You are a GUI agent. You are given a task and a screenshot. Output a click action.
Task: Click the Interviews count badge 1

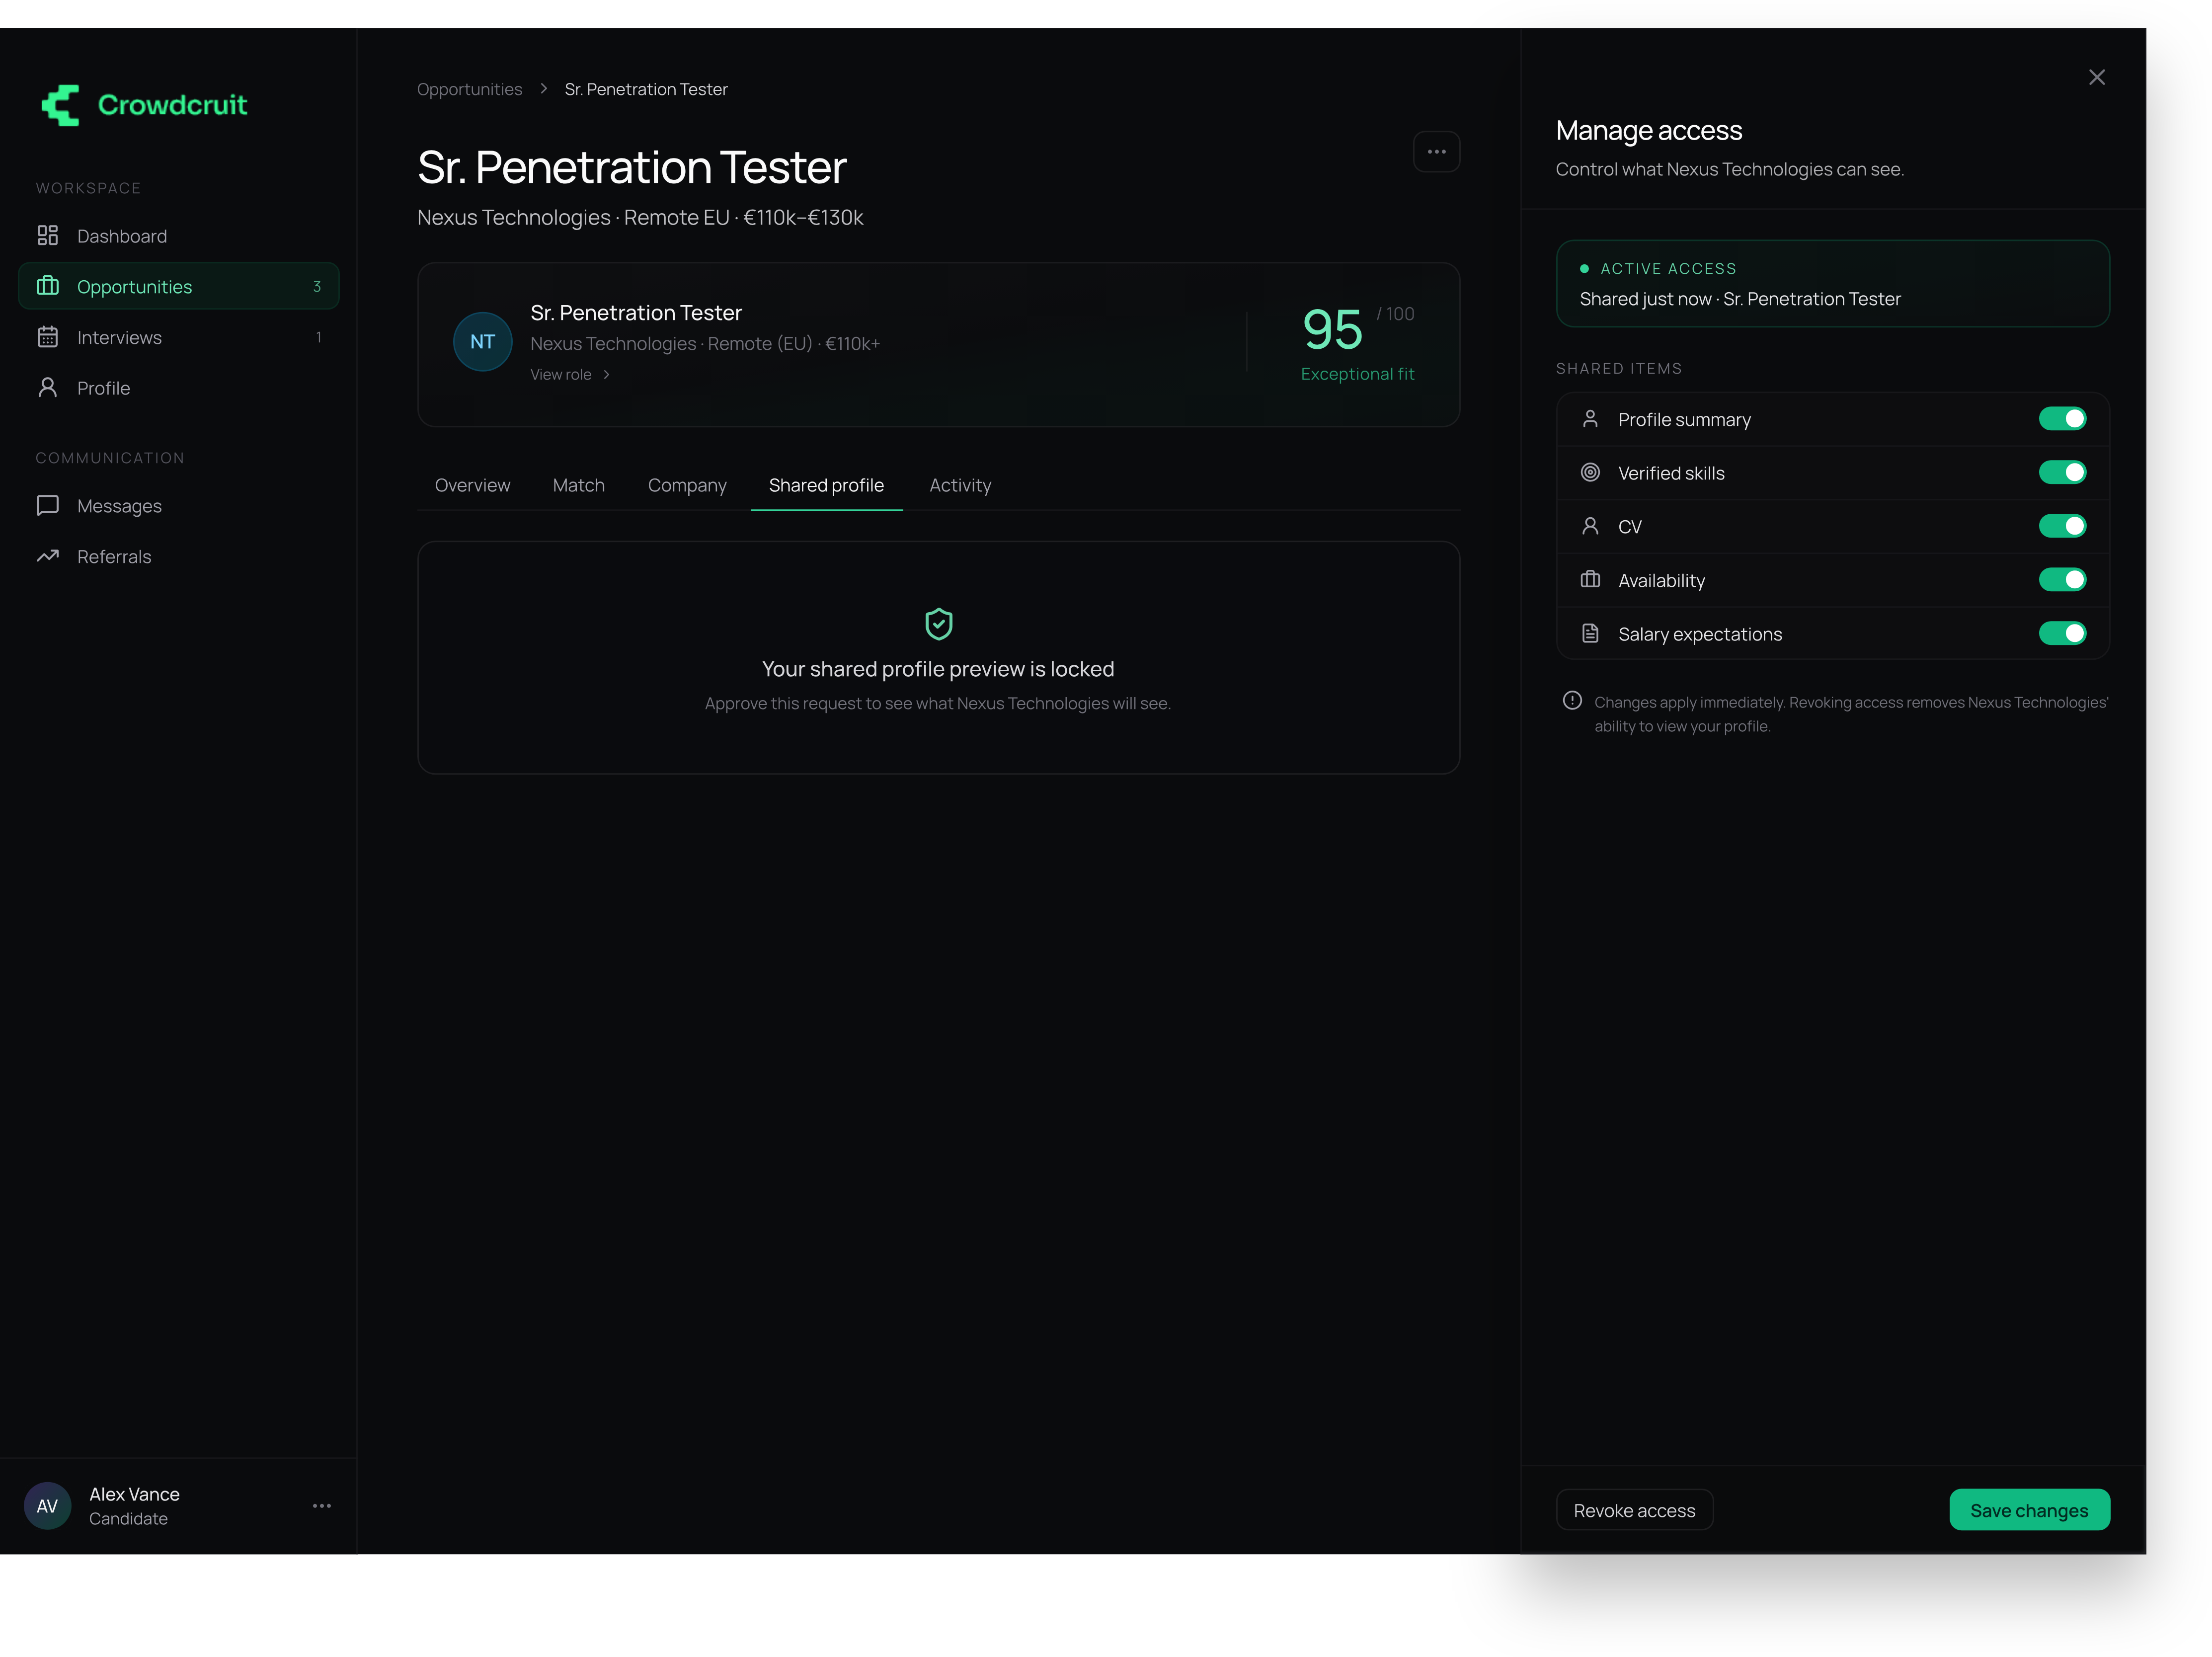[x=318, y=338]
